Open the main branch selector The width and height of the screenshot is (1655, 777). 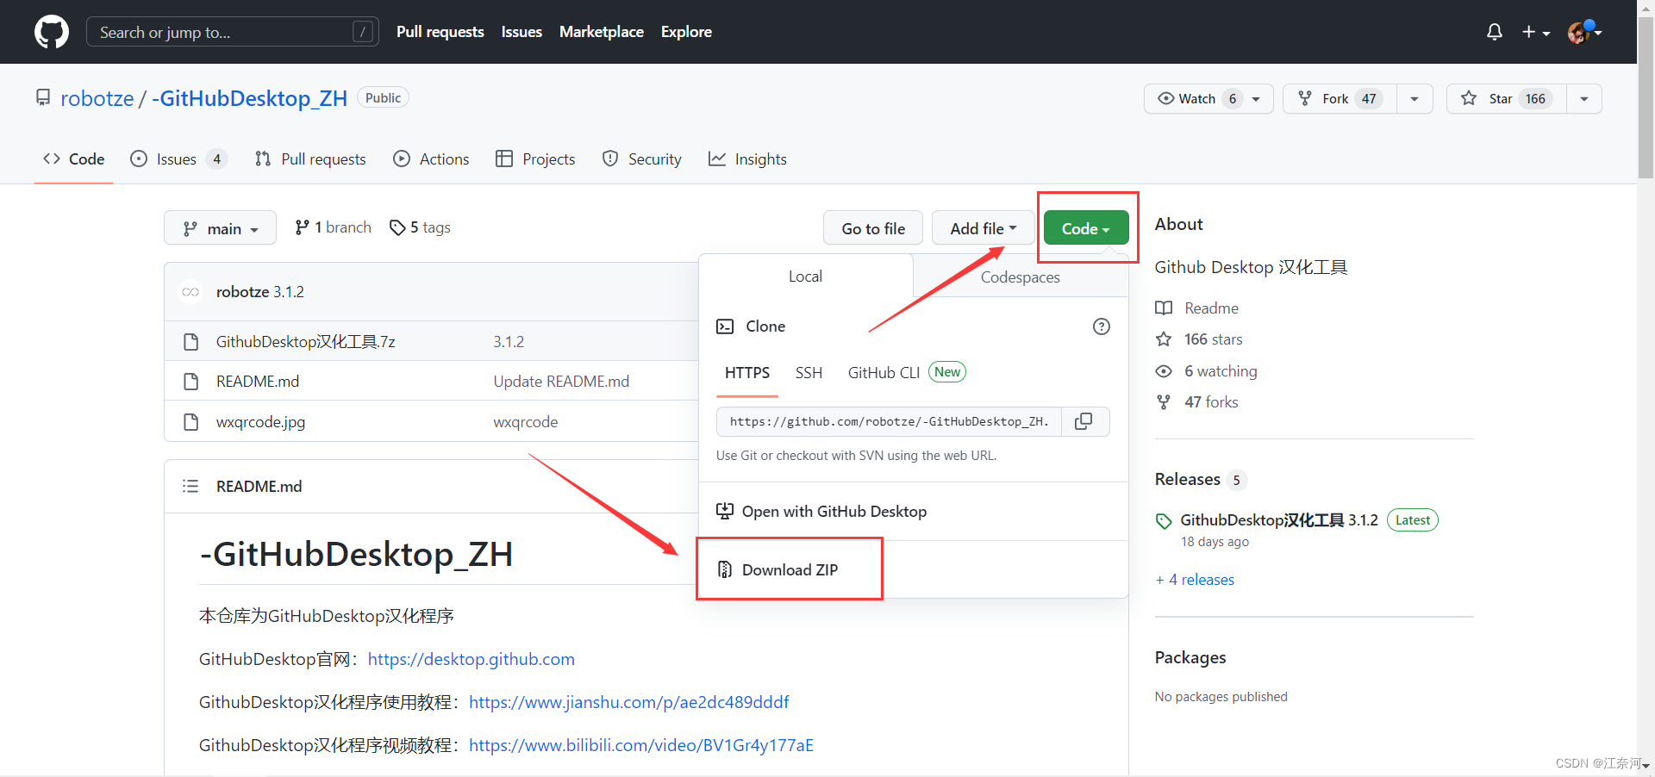[220, 228]
